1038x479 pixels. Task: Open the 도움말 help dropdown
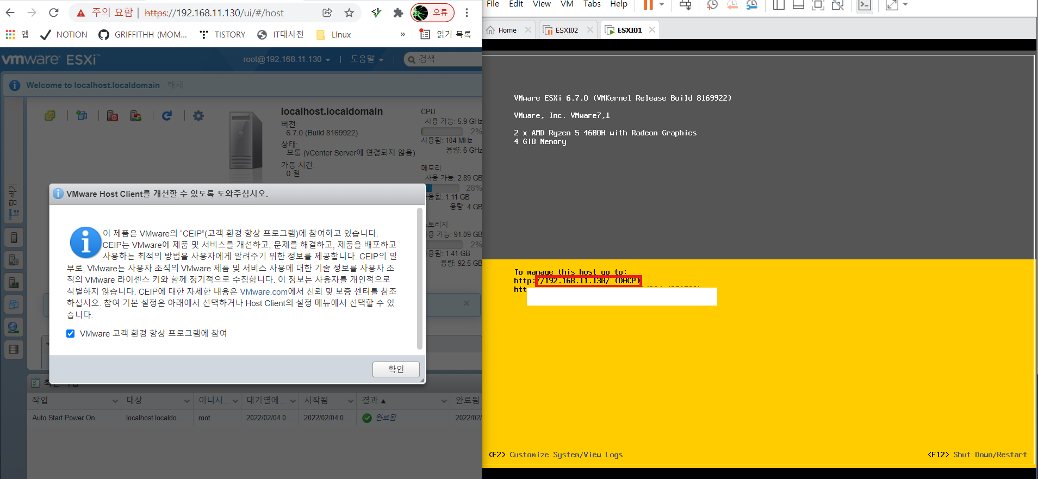tap(367, 59)
